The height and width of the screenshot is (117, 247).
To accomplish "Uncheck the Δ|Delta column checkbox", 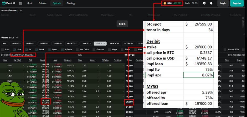I will click(62, 50).
